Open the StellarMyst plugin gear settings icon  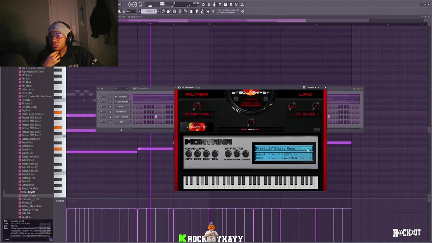pyautogui.click(x=179, y=87)
